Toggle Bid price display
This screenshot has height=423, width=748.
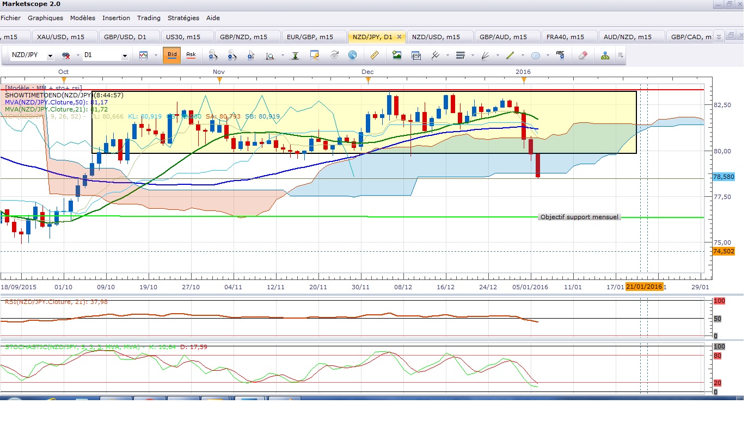pyautogui.click(x=172, y=55)
